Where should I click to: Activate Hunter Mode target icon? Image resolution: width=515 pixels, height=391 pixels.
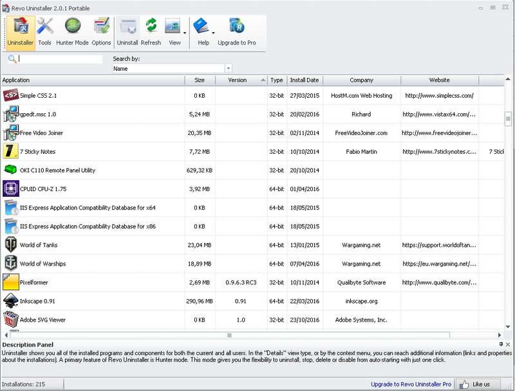[73, 26]
